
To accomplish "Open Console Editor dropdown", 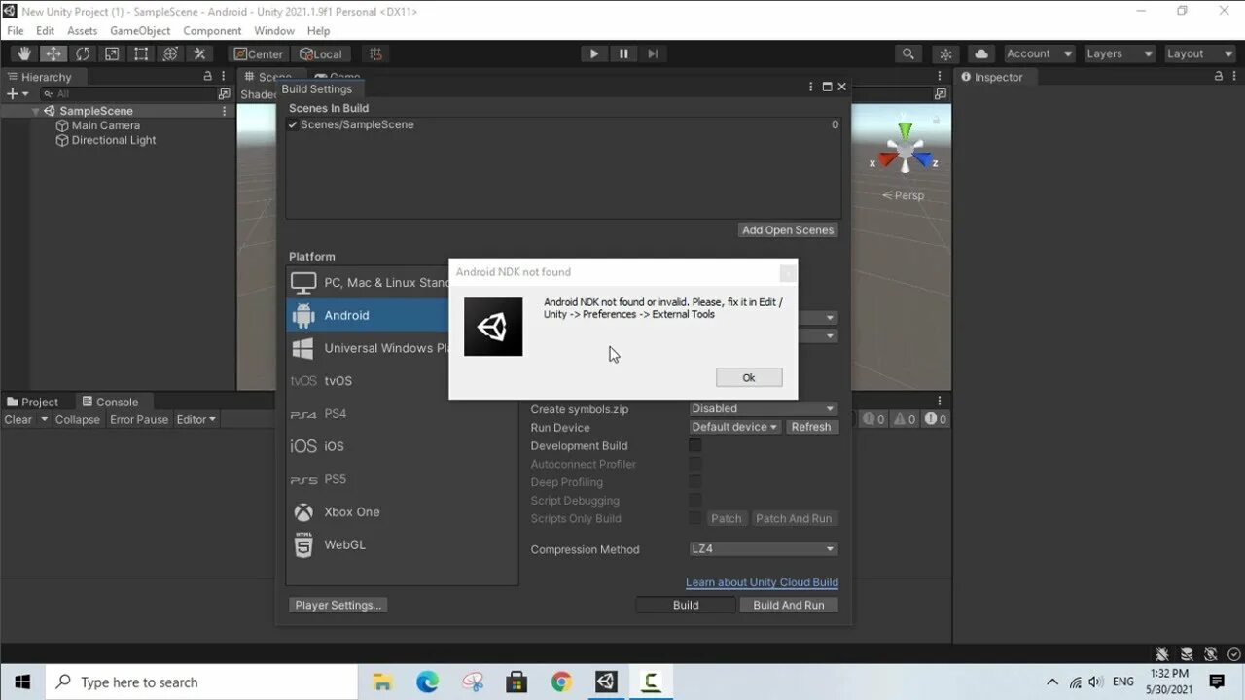I will tap(196, 419).
